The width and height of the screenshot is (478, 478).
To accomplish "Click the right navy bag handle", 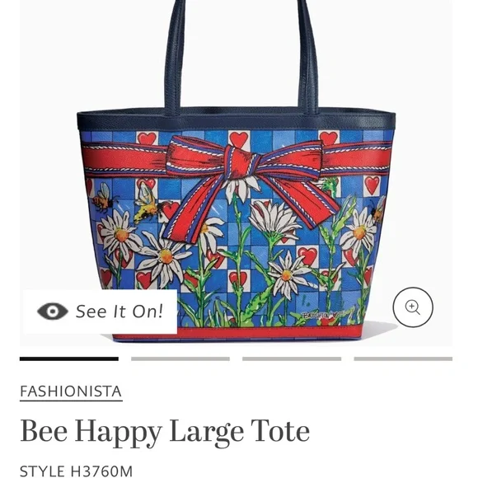I will click(308, 57).
